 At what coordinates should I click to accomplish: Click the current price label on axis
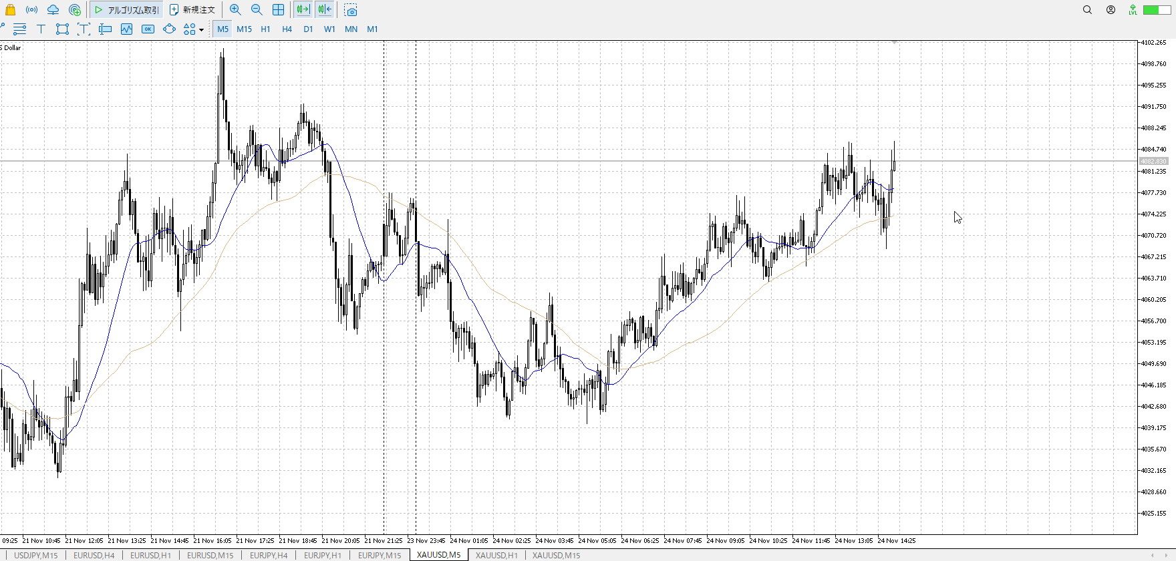[x=1153, y=161]
